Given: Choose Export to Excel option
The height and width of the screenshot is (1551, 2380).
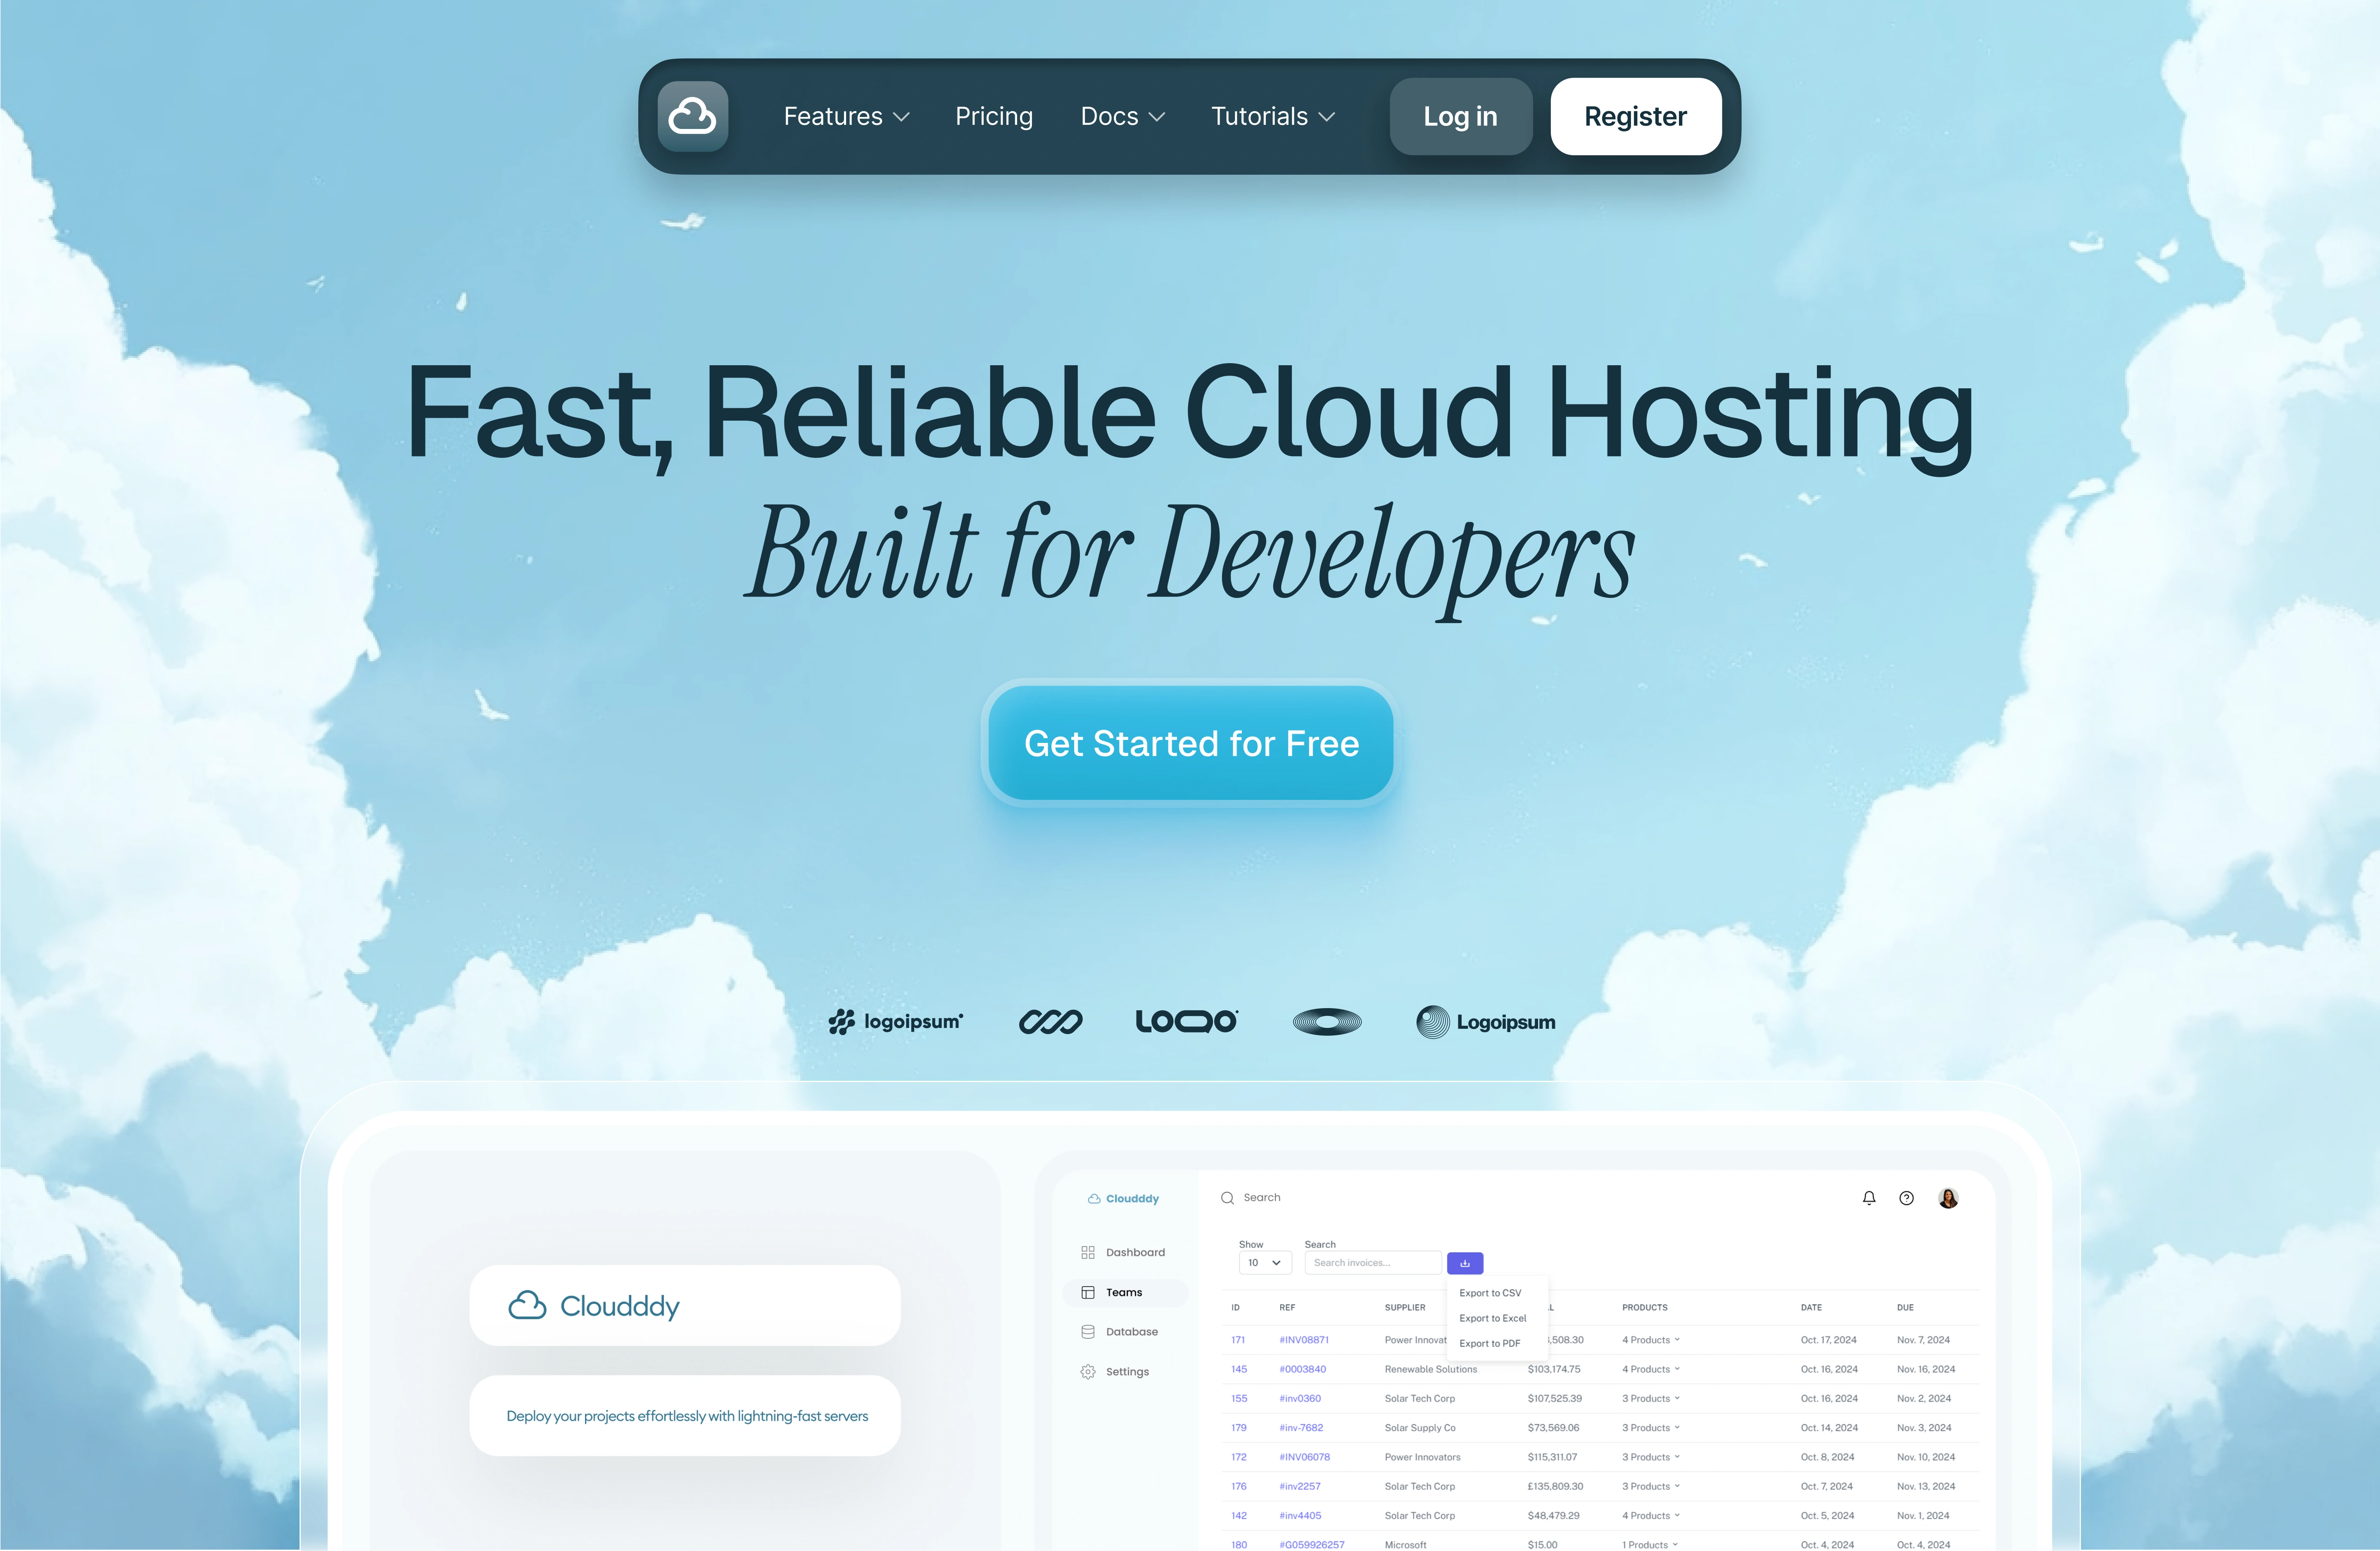Looking at the screenshot, I should click(x=1492, y=1318).
